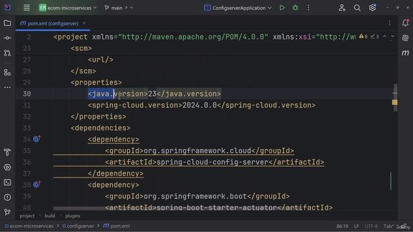Viewport: 413px width, 232px height.
Task: Click the <dependencies> tag on line 33
Action: click(101, 128)
